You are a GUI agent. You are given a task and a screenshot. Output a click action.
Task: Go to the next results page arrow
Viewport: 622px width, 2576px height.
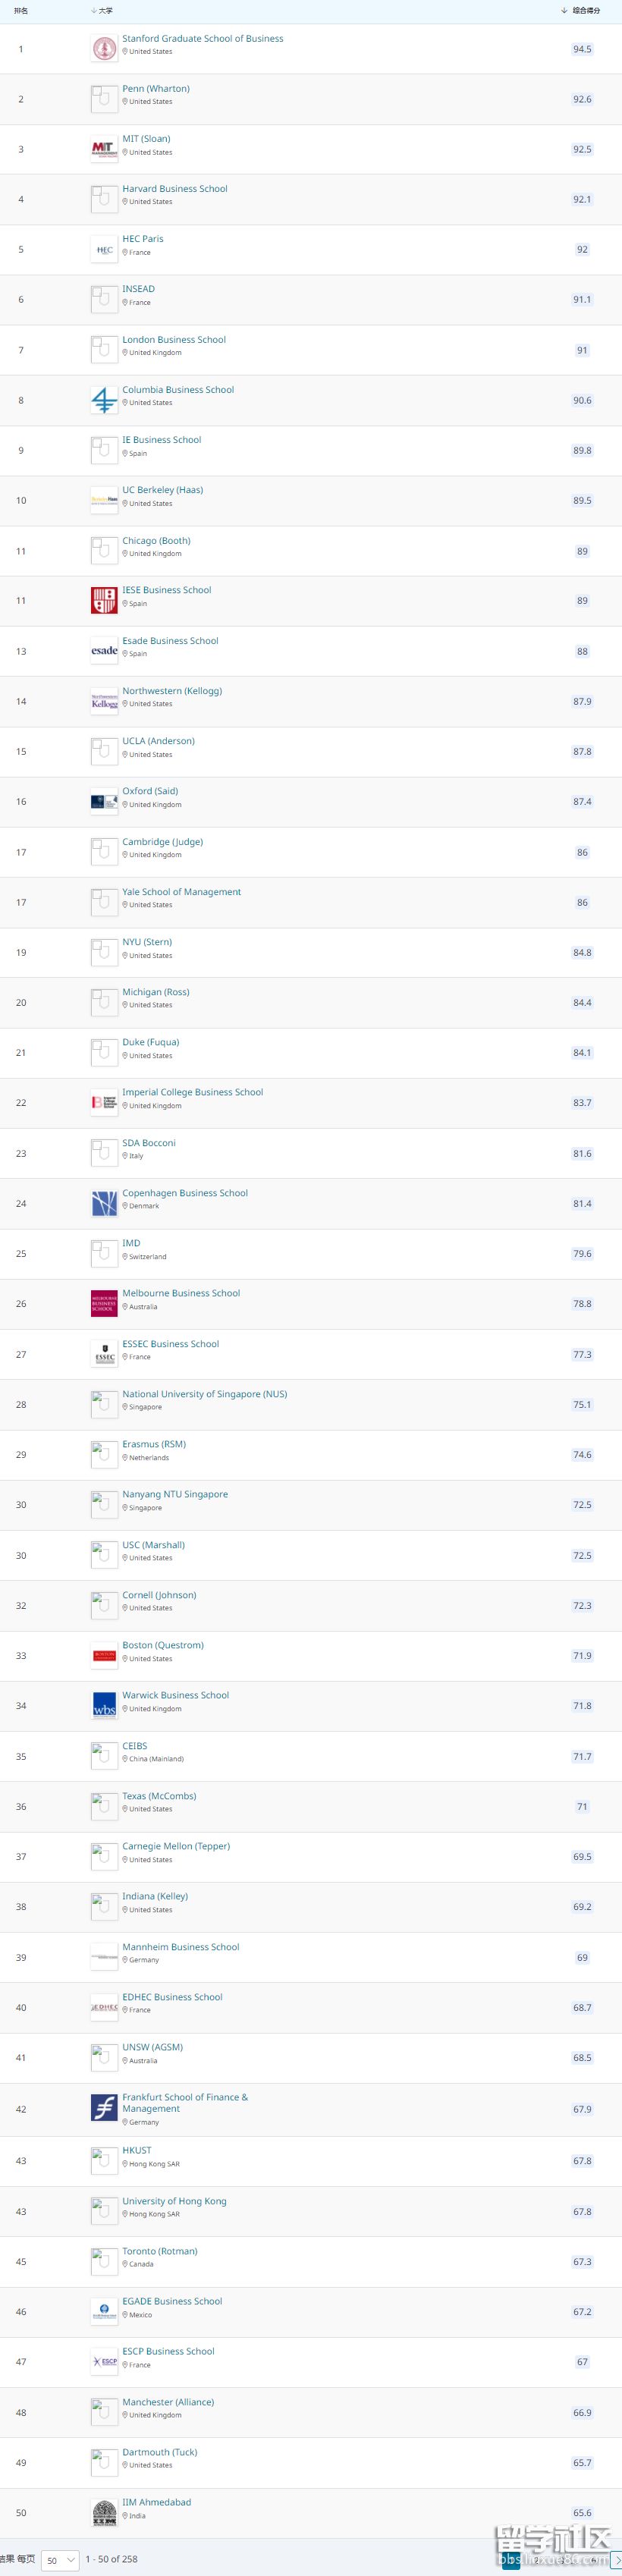[x=616, y=2559]
